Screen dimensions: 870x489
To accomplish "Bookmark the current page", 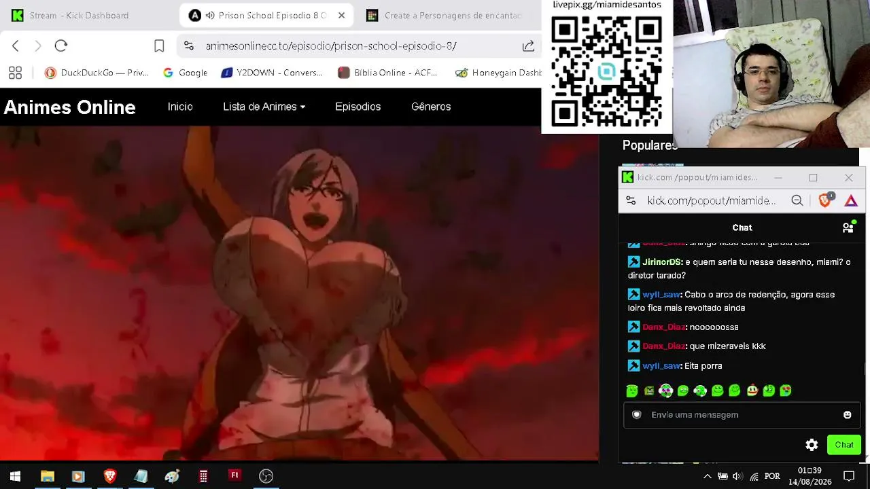I will coord(159,46).
